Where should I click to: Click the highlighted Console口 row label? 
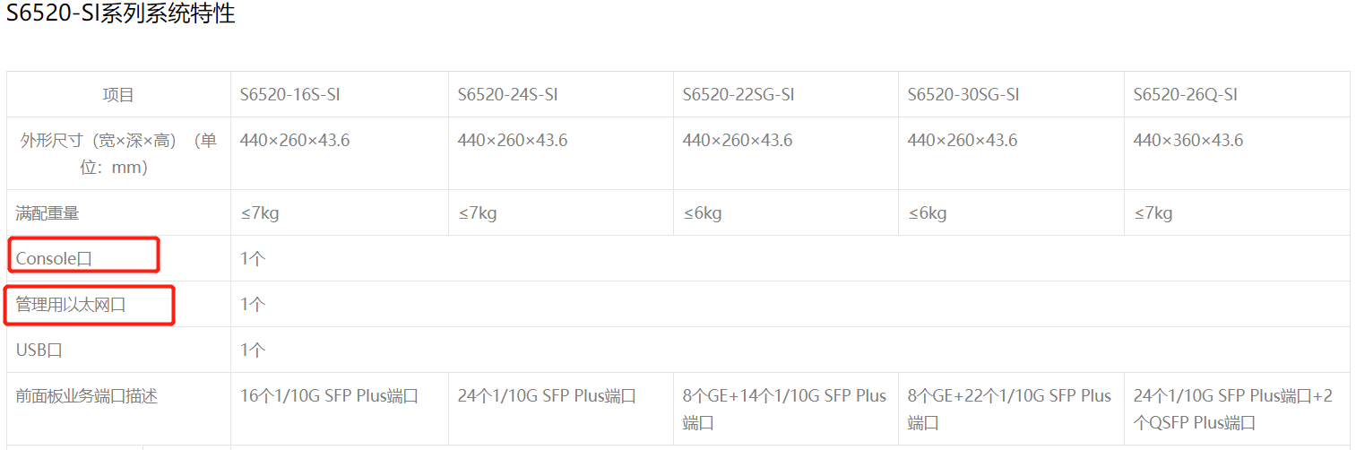click(x=54, y=259)
